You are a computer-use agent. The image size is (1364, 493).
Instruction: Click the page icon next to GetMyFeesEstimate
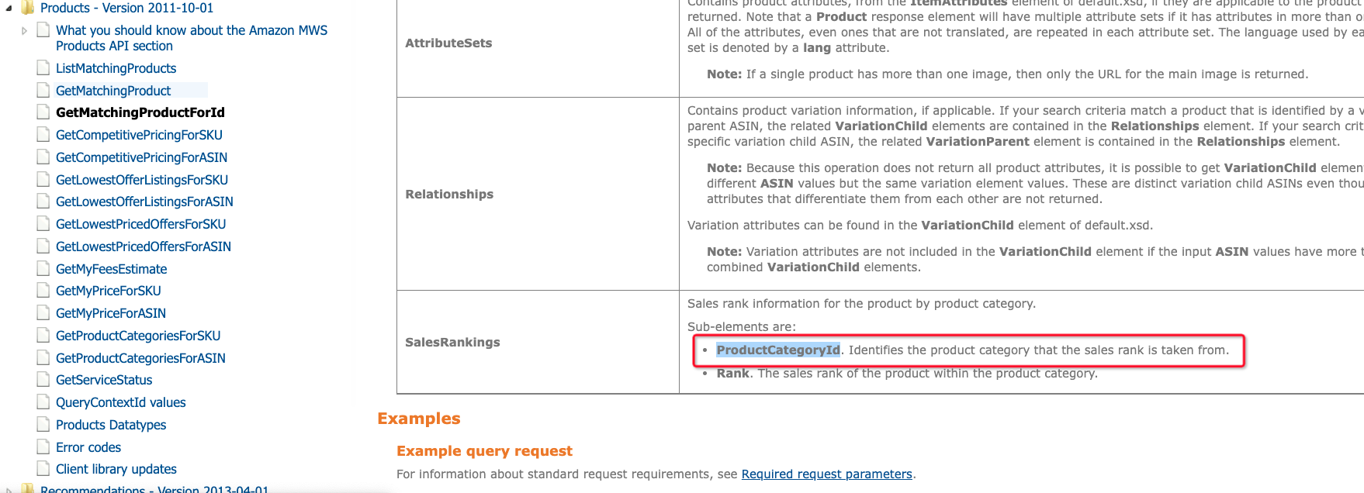(x=43, y=269)
